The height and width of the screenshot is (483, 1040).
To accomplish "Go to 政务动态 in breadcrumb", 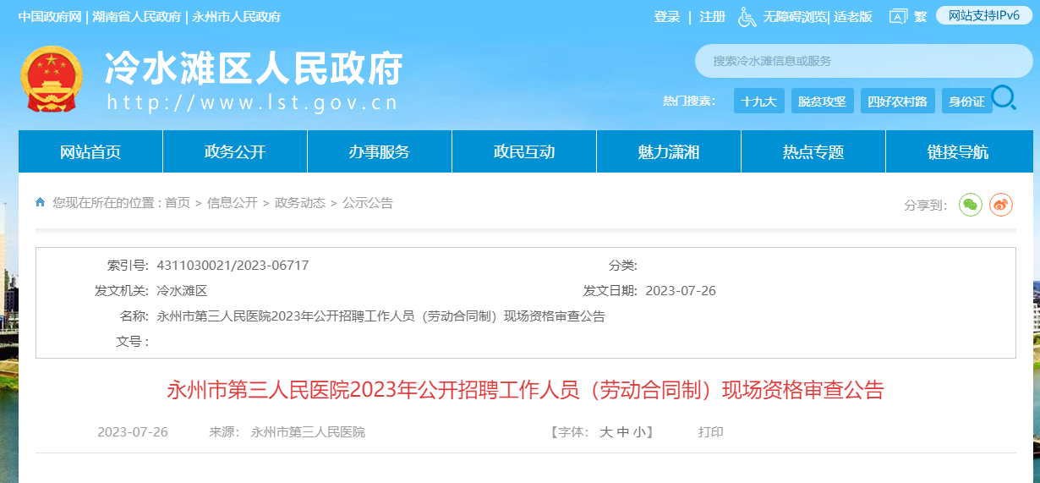I will 300,203.
